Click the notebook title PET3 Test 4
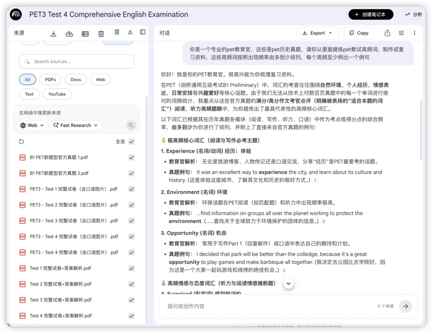Screen dimensions: 432x333 [x=108, y=14]
